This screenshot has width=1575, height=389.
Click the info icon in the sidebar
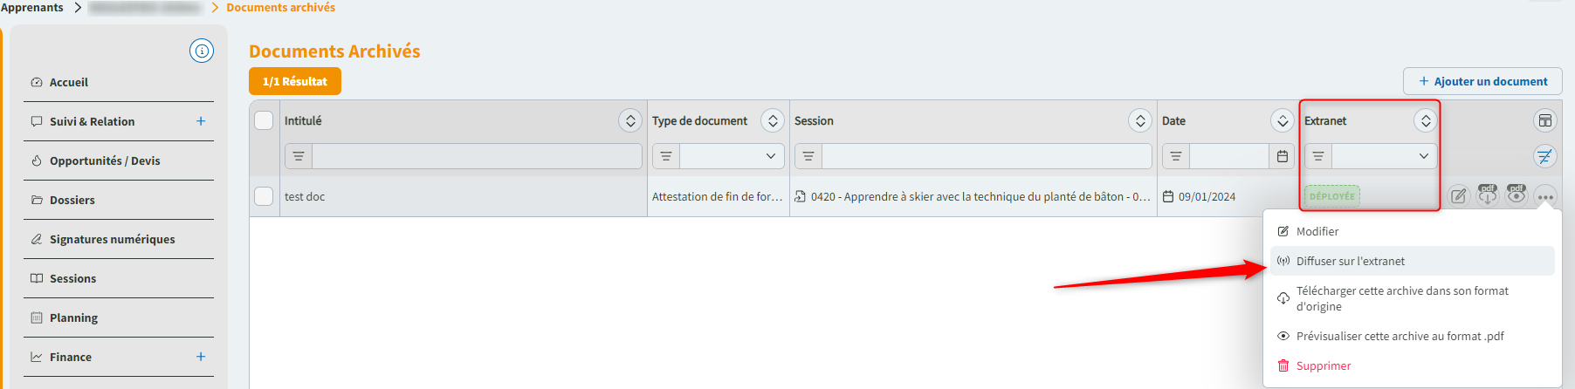pyautogui.click(x=202, y=51)
